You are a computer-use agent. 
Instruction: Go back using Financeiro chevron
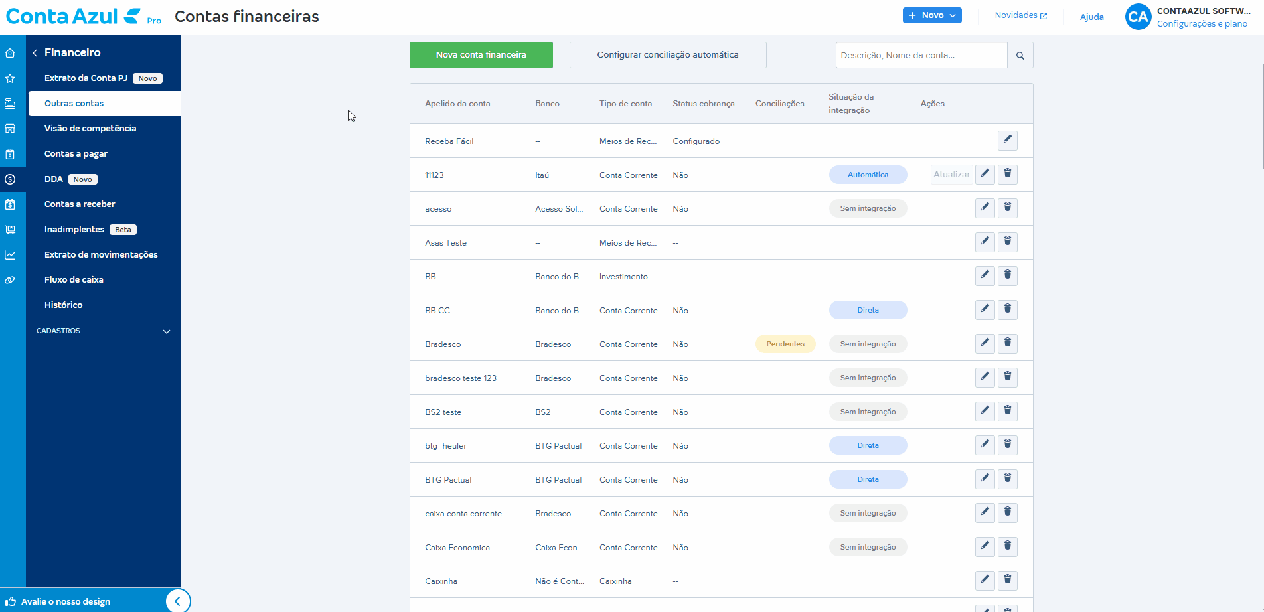35,53
